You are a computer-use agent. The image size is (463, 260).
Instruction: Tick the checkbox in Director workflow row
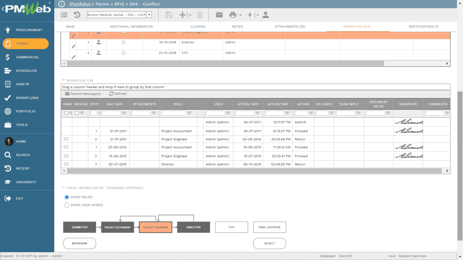(124, 42)
